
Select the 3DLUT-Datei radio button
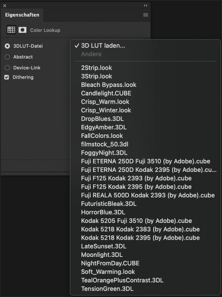click(7, 46)
